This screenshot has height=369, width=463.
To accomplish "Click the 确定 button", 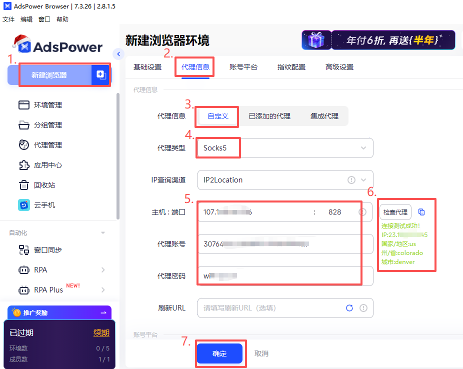I will point(219,353).
